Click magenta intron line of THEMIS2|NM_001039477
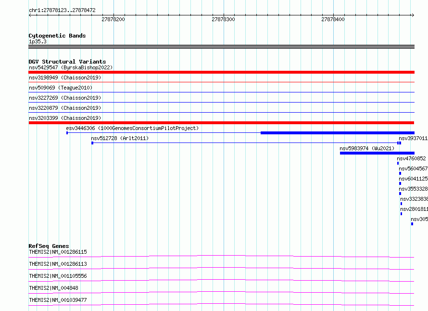428x311 pixels. (221, 304)
